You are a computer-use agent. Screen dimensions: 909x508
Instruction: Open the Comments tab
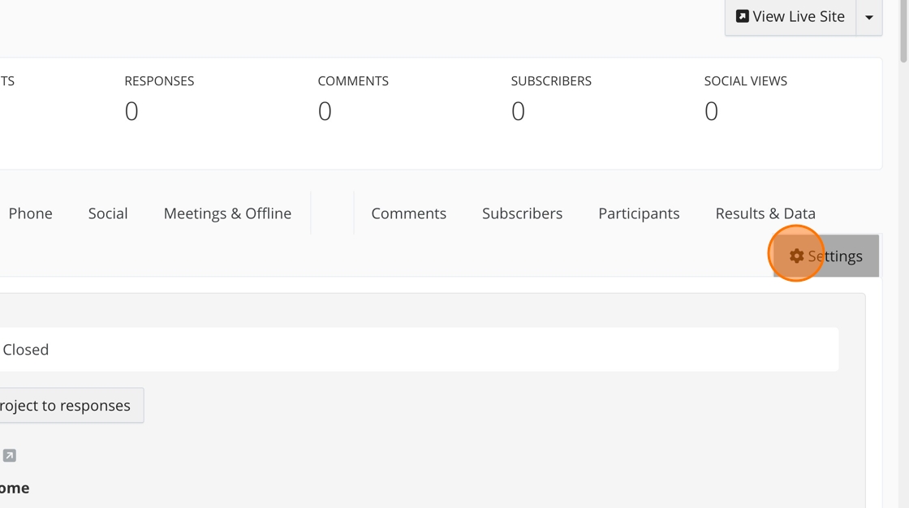pyautogui.click(x=408, y=213)
